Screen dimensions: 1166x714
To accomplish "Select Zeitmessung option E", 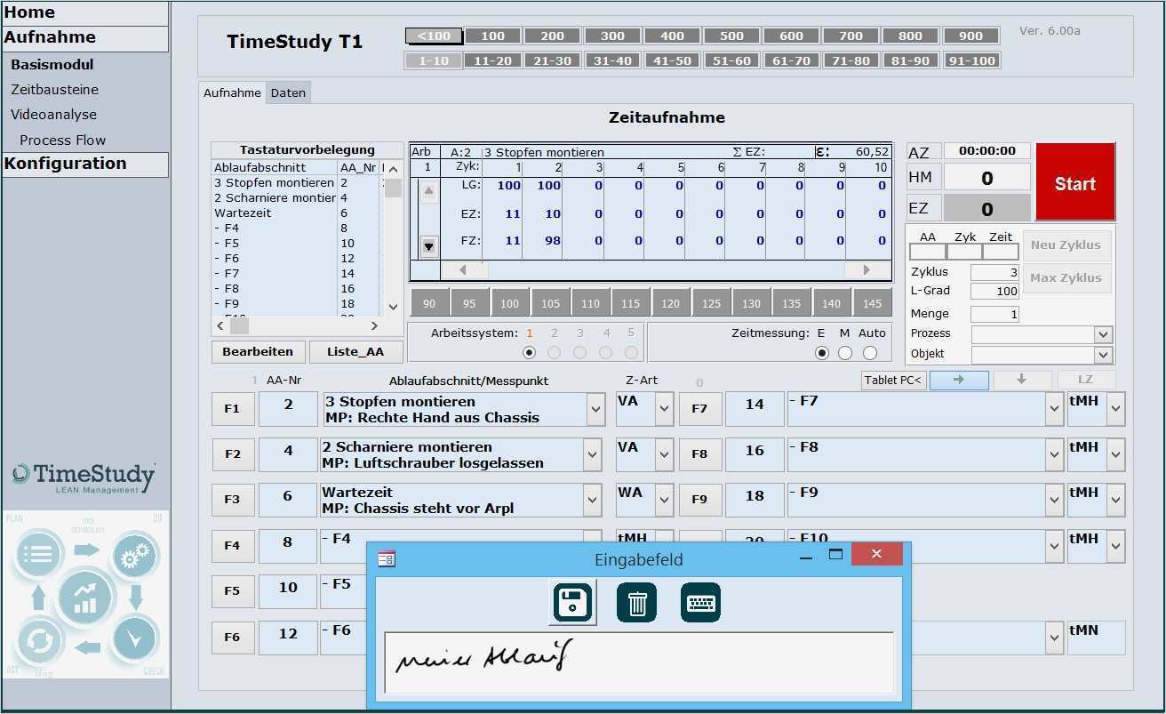I will click(822, 353).
